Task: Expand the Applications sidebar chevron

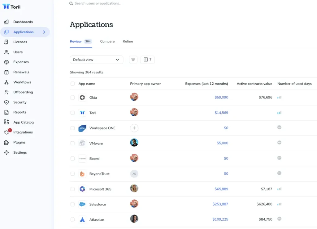Action: [44, 32]
